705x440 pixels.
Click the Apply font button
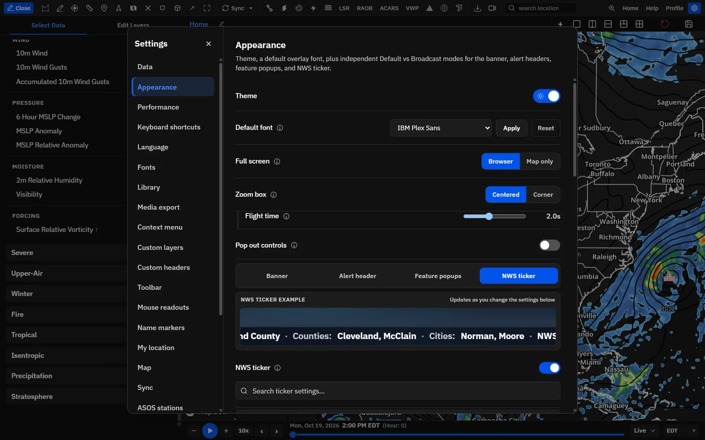[x=512, y=128]
